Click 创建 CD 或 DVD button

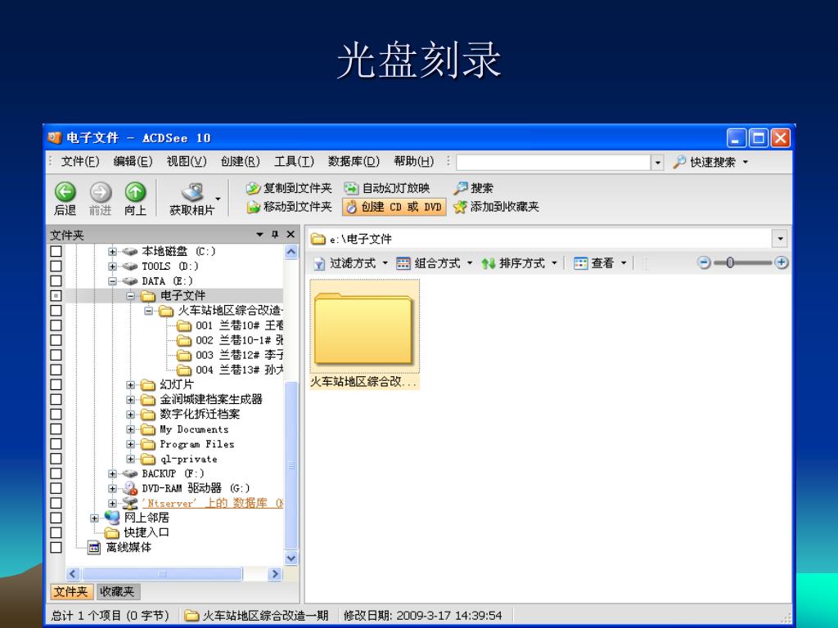394,207
